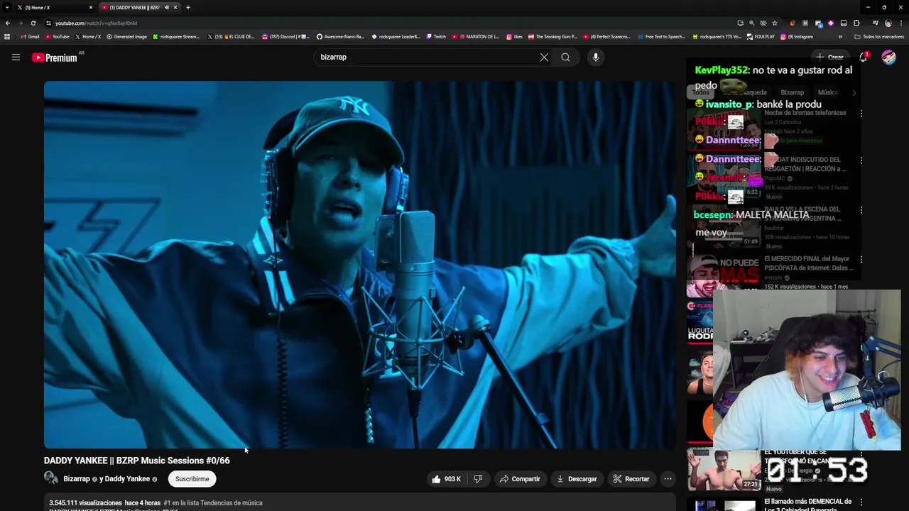This screenshot has width=909, height=511.
Task: Dislike the video with thumbs down
Action: click(478, 479)
